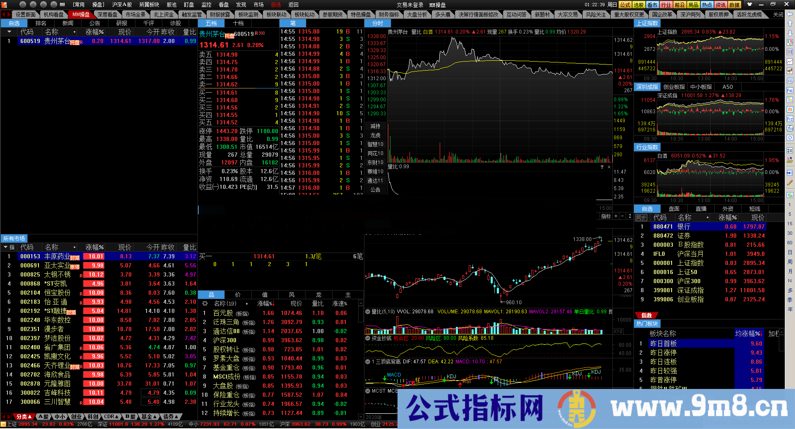This screenshot has width=795, height=429.
Task: Click the 选股 button in title bar
Action: pos(639,5)
